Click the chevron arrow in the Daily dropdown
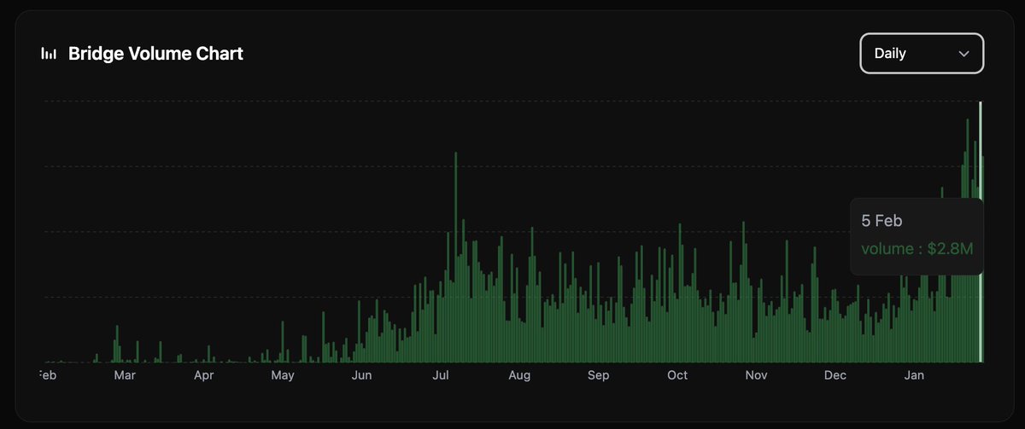This screenshot has width=1025, height=429. point(963,54)
